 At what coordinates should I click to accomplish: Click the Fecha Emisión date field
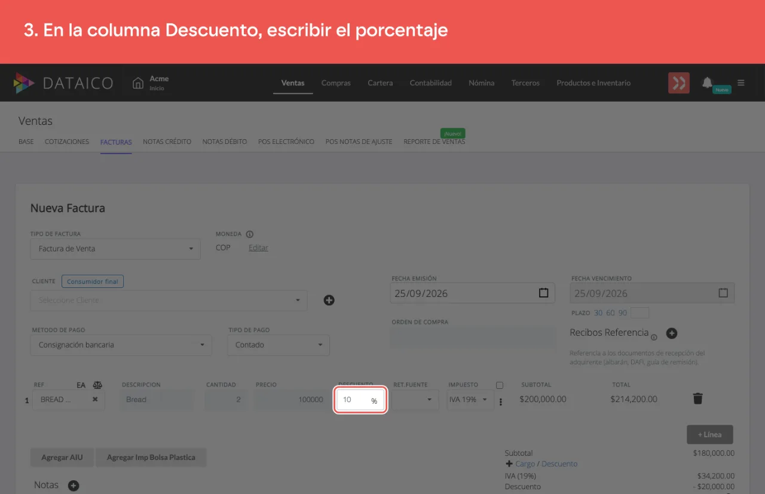pos(473,293)
